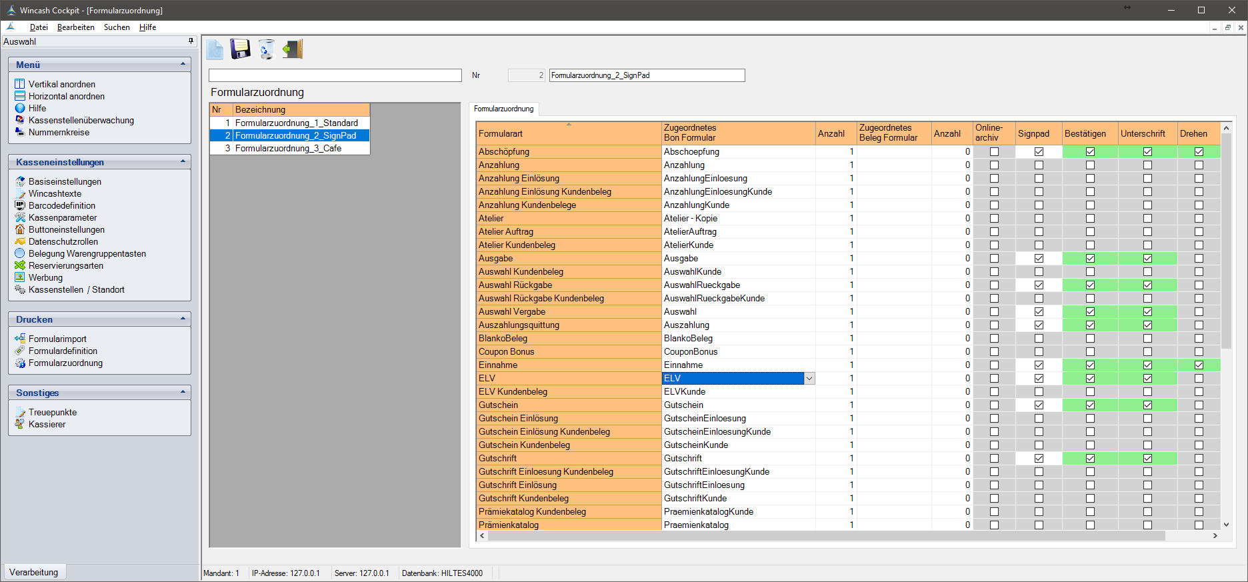Toggle Drehen checkbox in the Einnahme row
Image resolution: width=1248 pixels, height=582 pixels.
(x=1199, y=365)
